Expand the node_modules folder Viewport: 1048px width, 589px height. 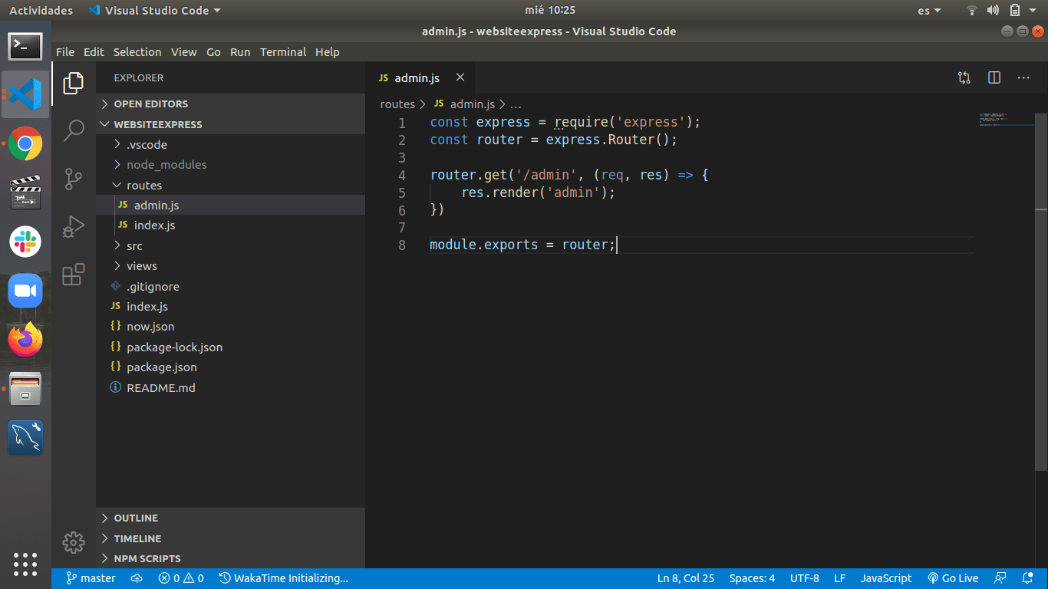click(230, 164)
